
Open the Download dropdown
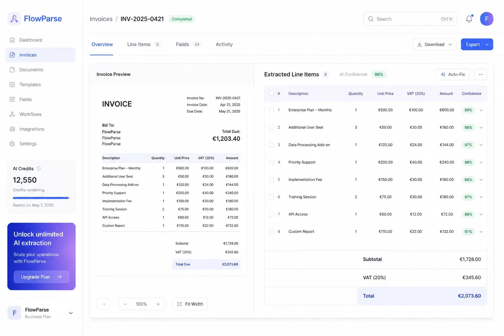coord(434,44)
